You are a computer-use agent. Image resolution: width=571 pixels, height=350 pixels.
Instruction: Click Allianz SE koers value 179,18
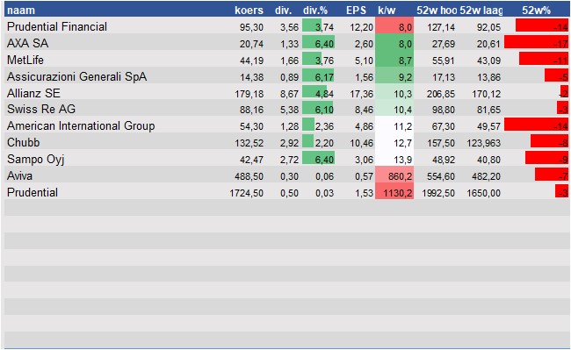[x=249, y=94]
